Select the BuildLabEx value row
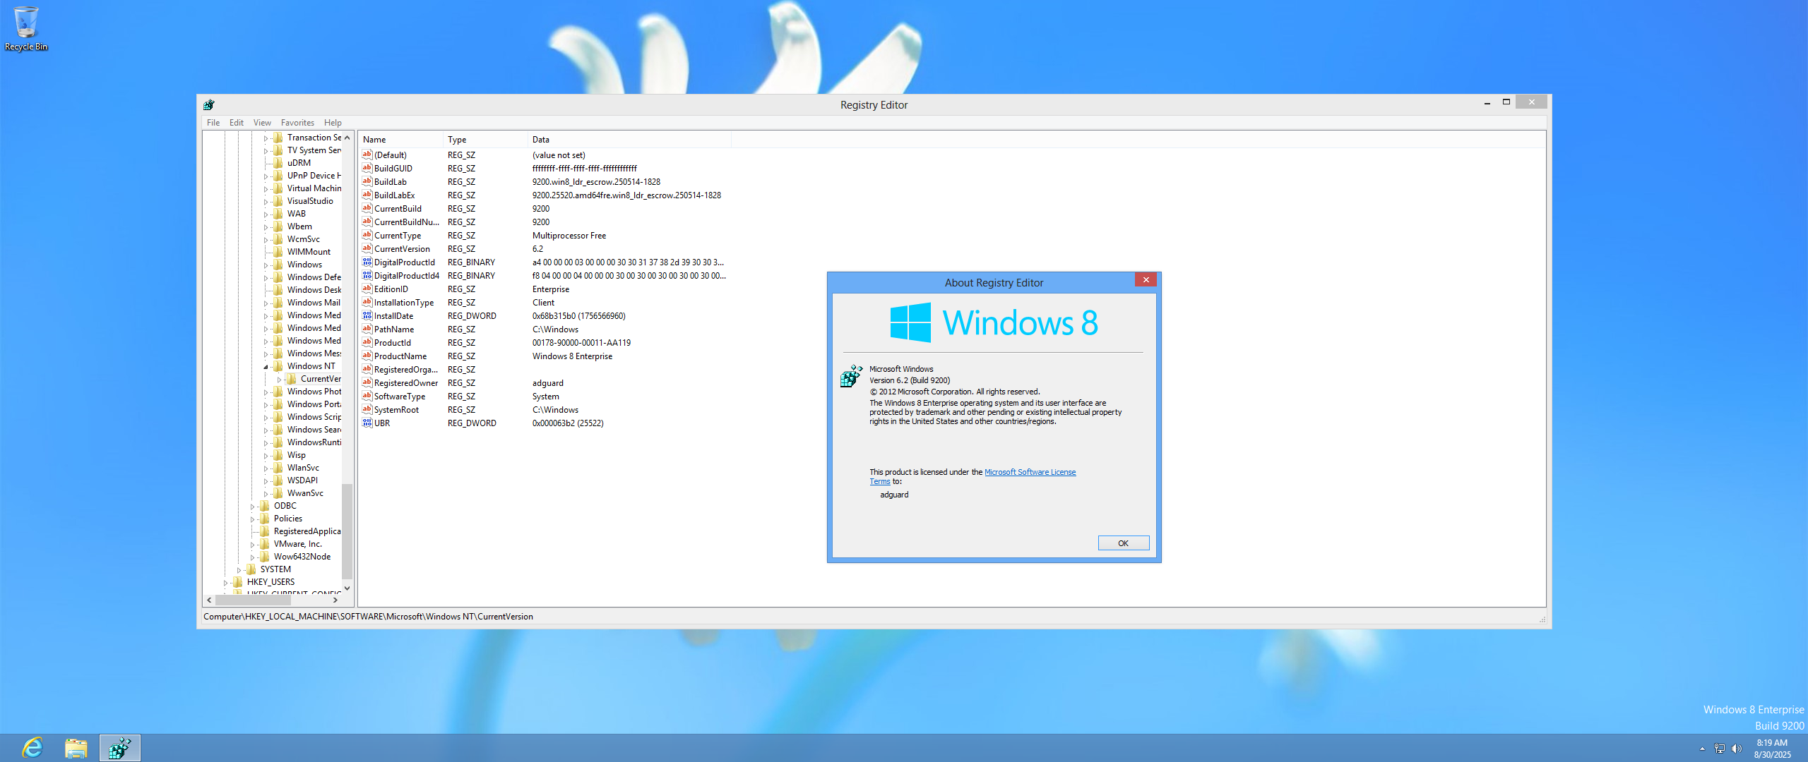 pyautogui.click(x=394, y=195)
